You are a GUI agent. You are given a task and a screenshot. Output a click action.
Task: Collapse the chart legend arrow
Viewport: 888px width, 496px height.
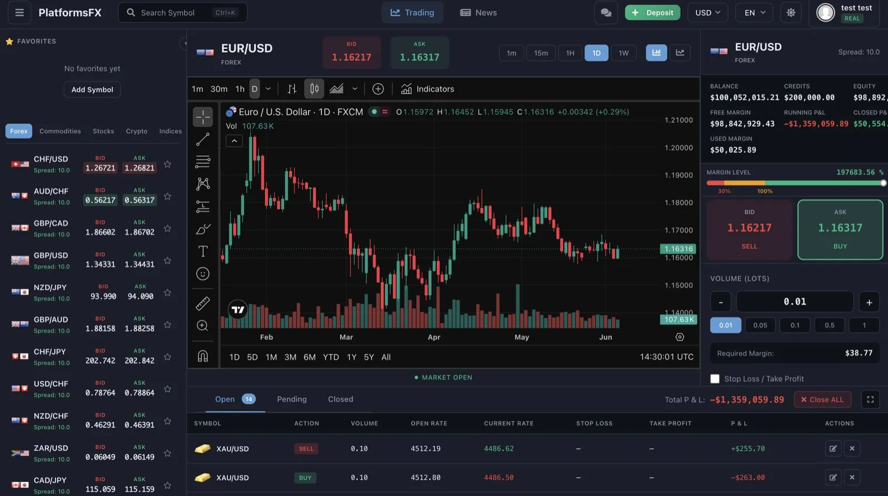pos(234,141)
